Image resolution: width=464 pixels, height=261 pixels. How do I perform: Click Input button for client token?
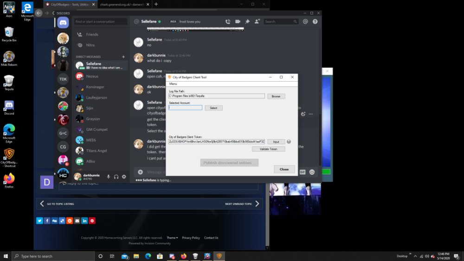tap(276, 142)
